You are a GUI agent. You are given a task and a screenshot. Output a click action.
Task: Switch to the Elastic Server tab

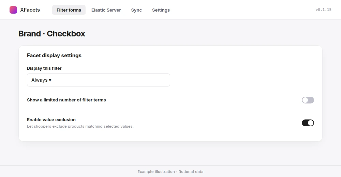pos(106,10)
